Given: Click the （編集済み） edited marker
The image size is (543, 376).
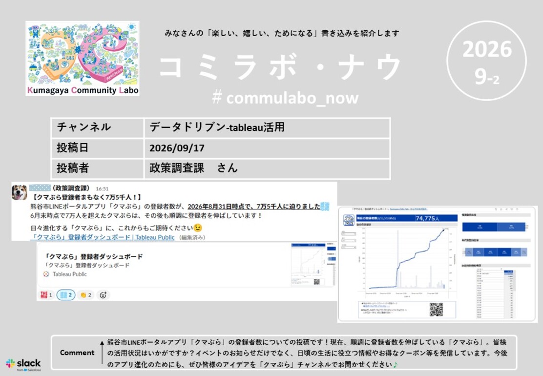Looking at the screenshot, I should [x=192, y=237].
